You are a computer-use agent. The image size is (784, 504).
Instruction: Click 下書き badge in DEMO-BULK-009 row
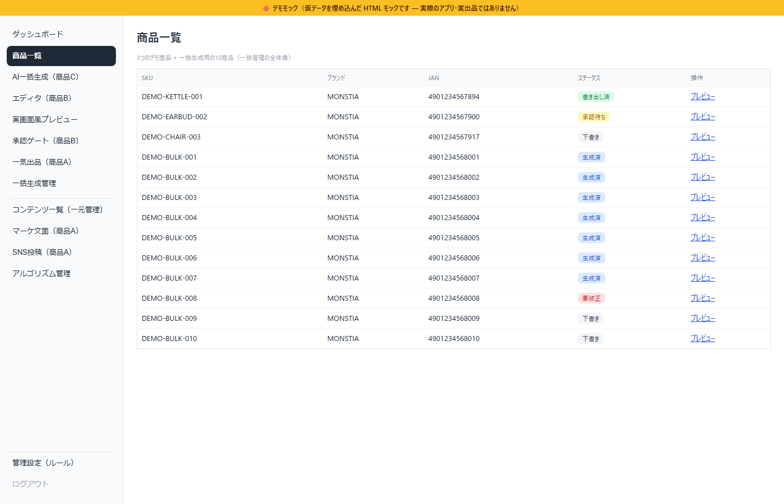[591, 319]
